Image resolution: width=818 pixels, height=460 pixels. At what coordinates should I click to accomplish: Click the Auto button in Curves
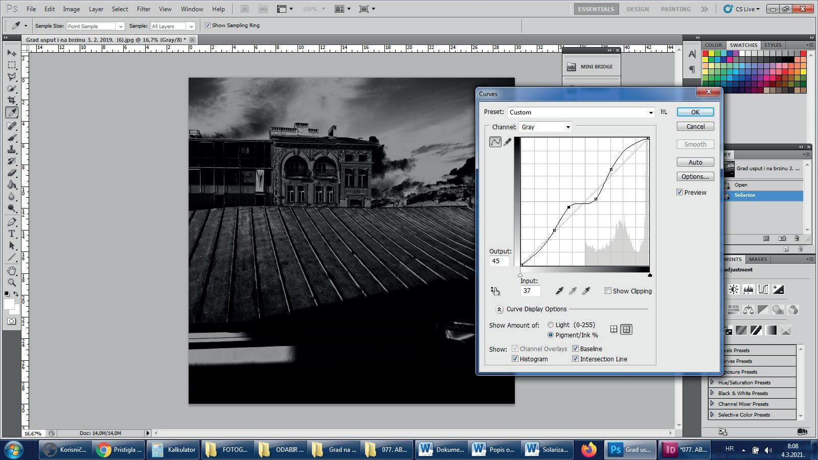point(695,162)
